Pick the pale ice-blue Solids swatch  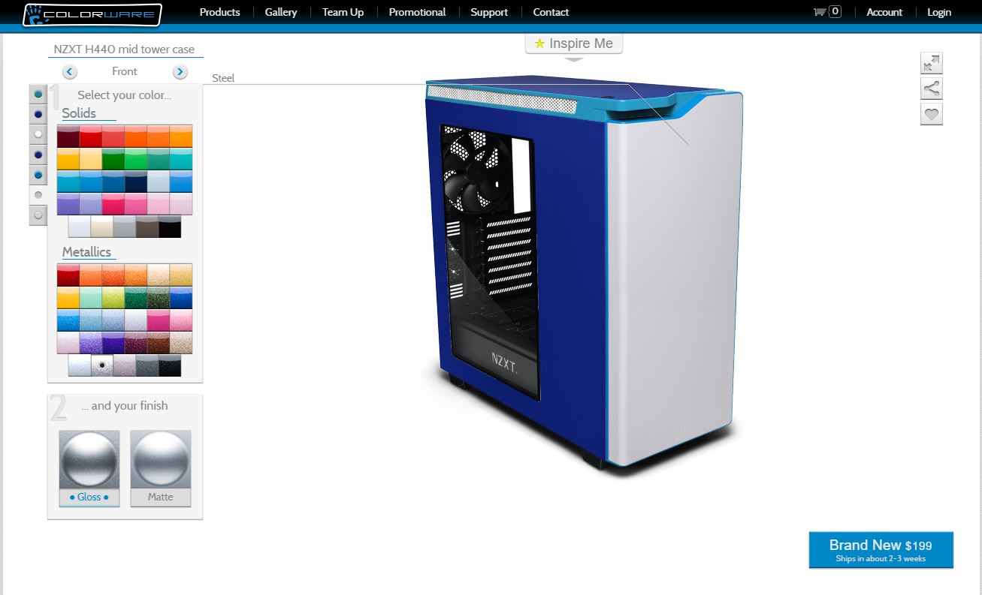tap(159, 182)
